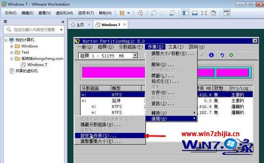Open the 磁碟(D) menu in PartitionMagic
The image size is (264, 163).
coord(106,47)
